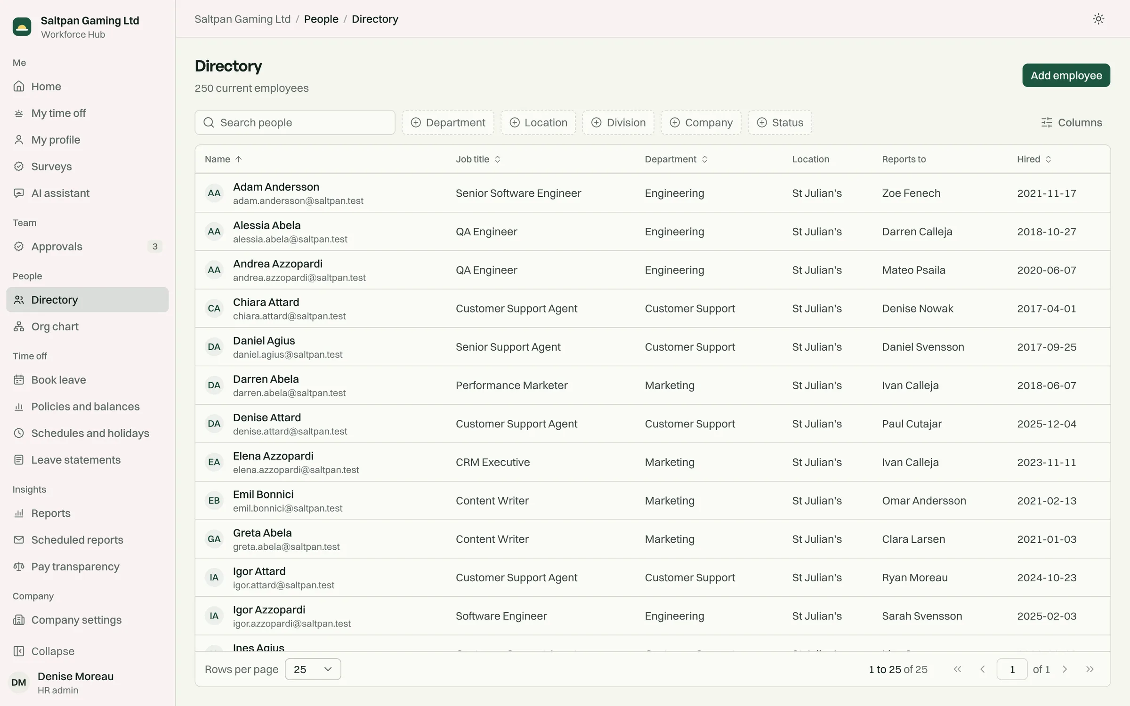This screenshot has height=706, width=1130.
Task: Sort by Department column
Action: (x=676, y=160)
